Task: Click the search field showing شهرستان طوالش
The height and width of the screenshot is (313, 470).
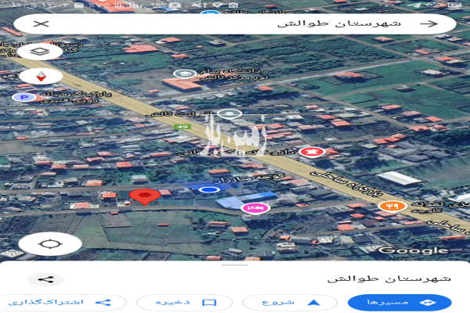Action: coord(235,23)
